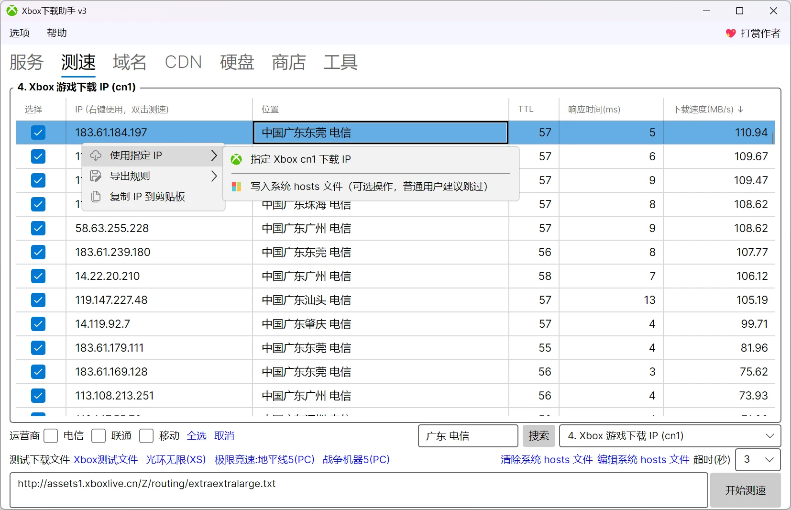Switch to the 服务 tab
The height and width of the screenshot is (510, 791).
[x=27, y=62]
